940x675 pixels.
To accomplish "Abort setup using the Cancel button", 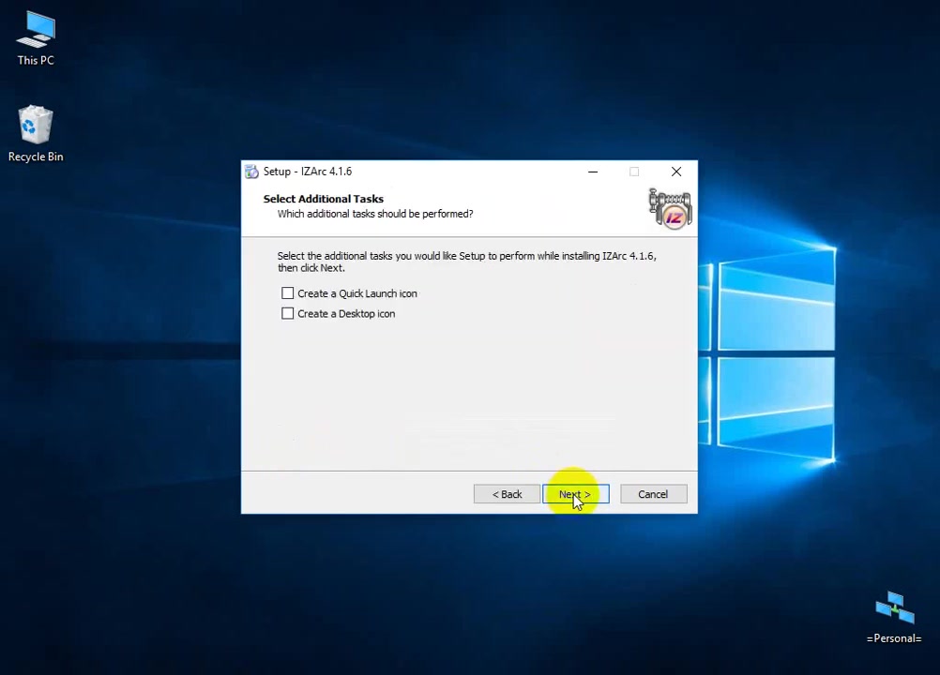I will click(x=654, y=494).
